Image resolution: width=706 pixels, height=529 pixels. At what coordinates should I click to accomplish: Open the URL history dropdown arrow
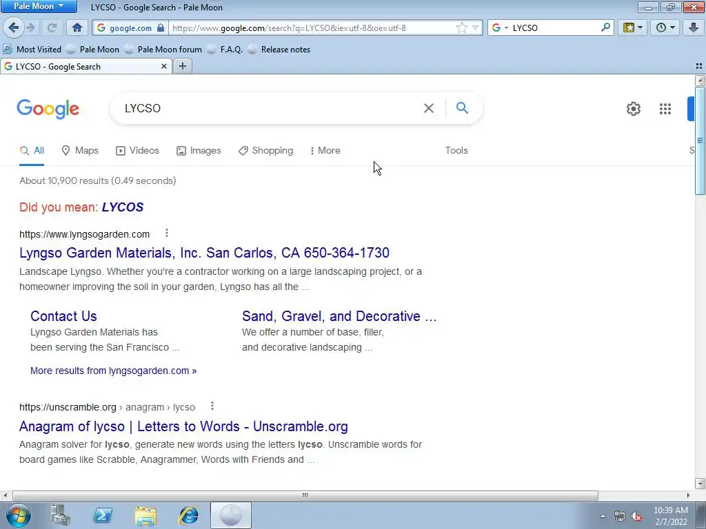(x=475, y=28)
